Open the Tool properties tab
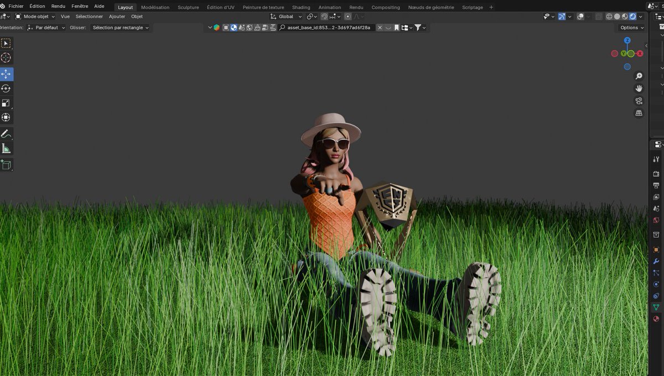The width and height of the screenshot is (664, 376). click(656, 159)
